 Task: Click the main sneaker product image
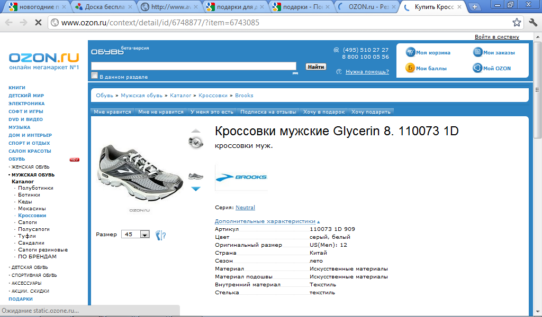pos(140,173)
